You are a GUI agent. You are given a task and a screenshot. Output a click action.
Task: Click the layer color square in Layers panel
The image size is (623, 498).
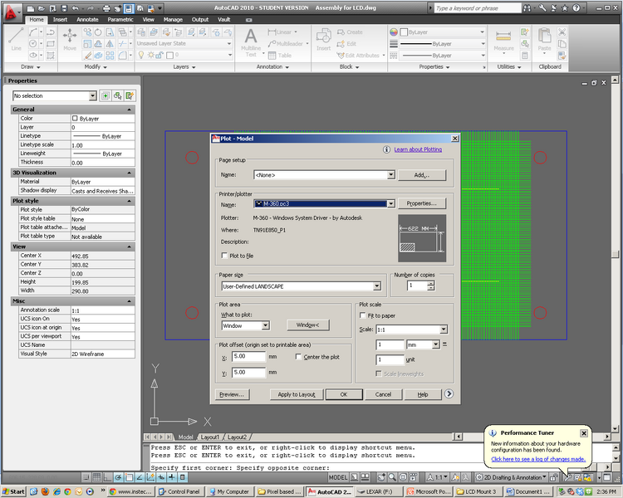169,56
